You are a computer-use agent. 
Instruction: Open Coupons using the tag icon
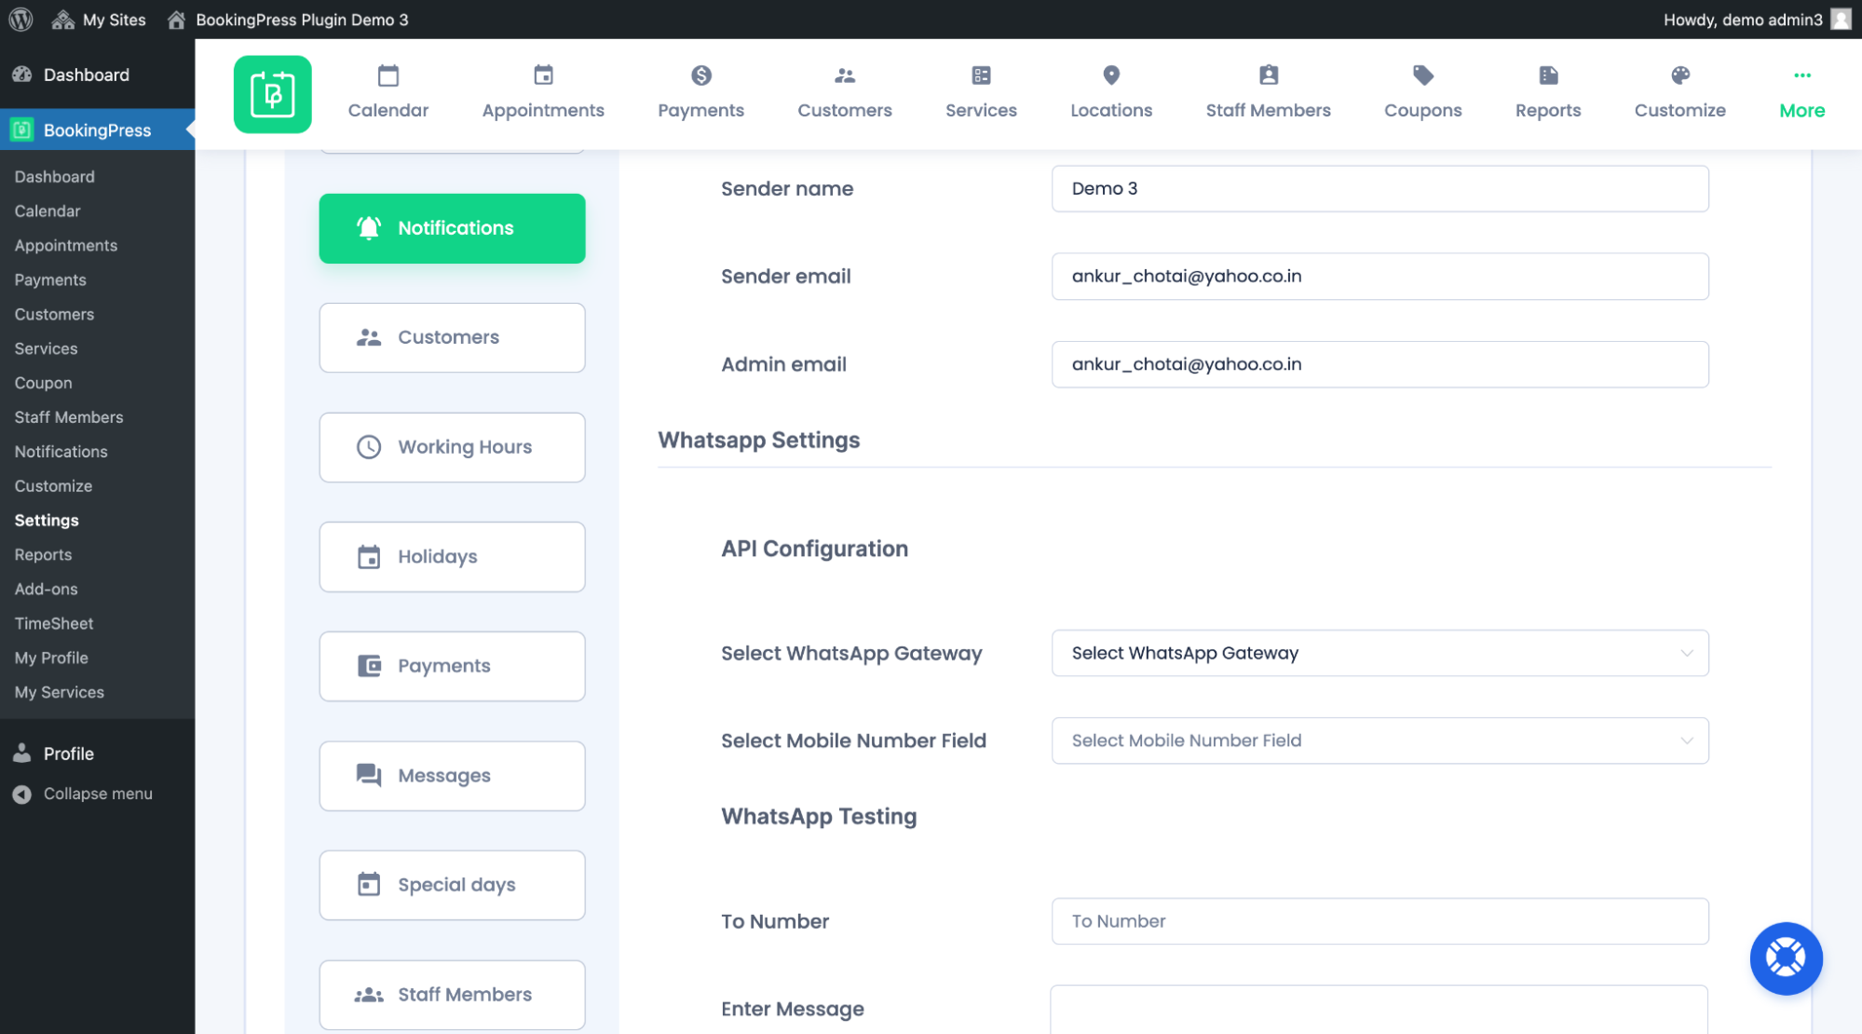coord(1422,91)
